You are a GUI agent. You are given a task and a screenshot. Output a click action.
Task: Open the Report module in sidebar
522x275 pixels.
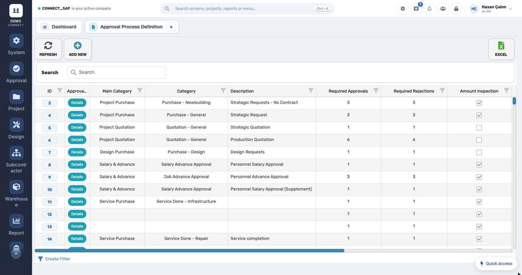(x=16, y=225)
